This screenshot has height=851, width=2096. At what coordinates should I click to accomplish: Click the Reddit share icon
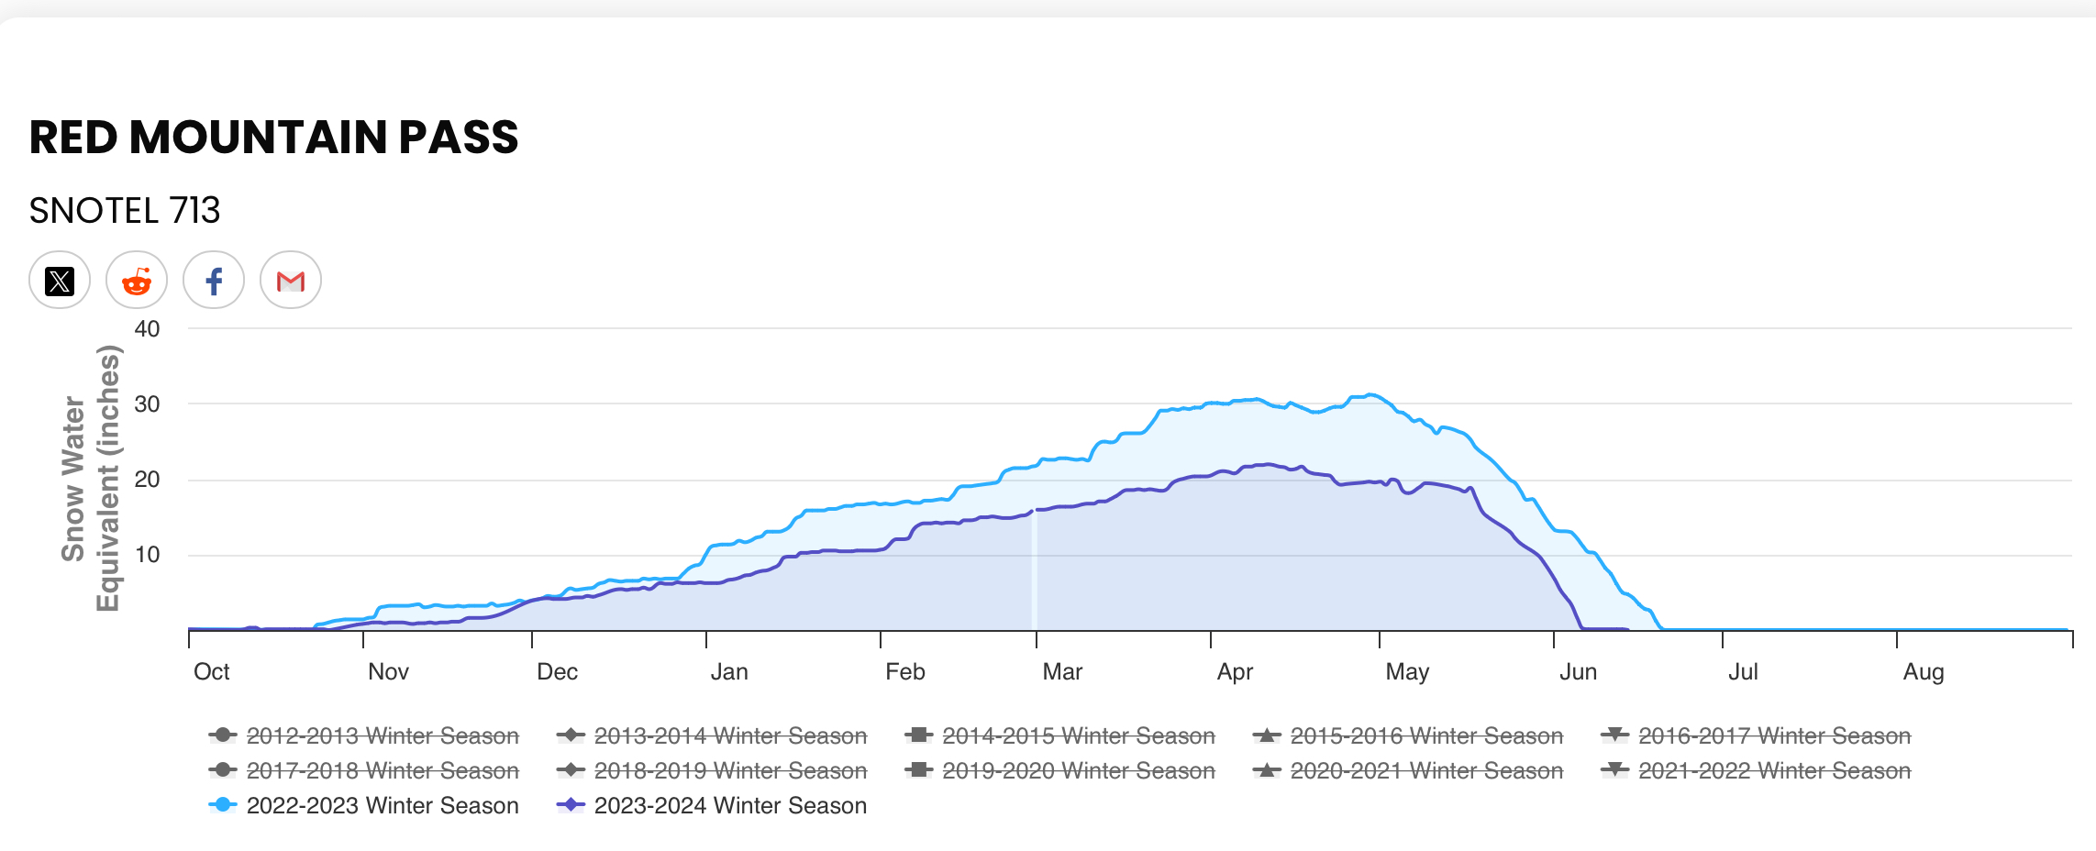point(137,281)
